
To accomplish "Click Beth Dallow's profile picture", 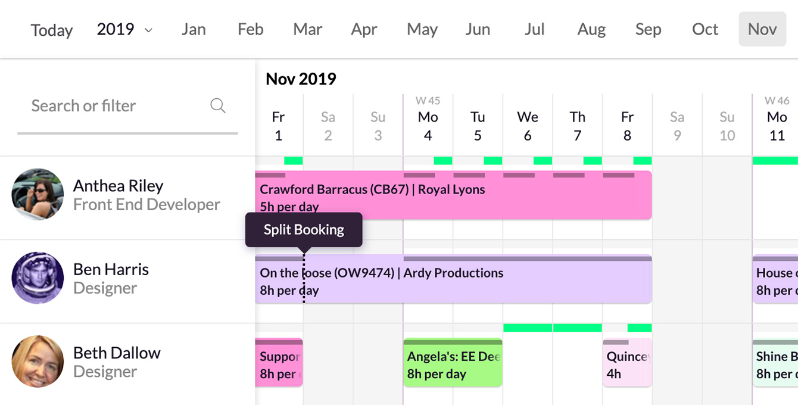I will tap(37, 362).
